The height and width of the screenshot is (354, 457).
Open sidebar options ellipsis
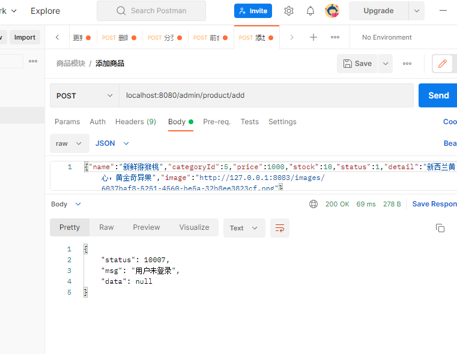point(33,61)
